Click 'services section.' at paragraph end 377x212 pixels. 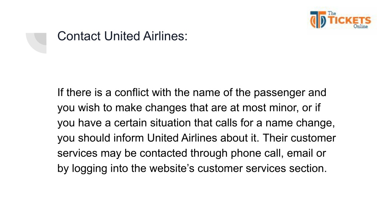286,168
